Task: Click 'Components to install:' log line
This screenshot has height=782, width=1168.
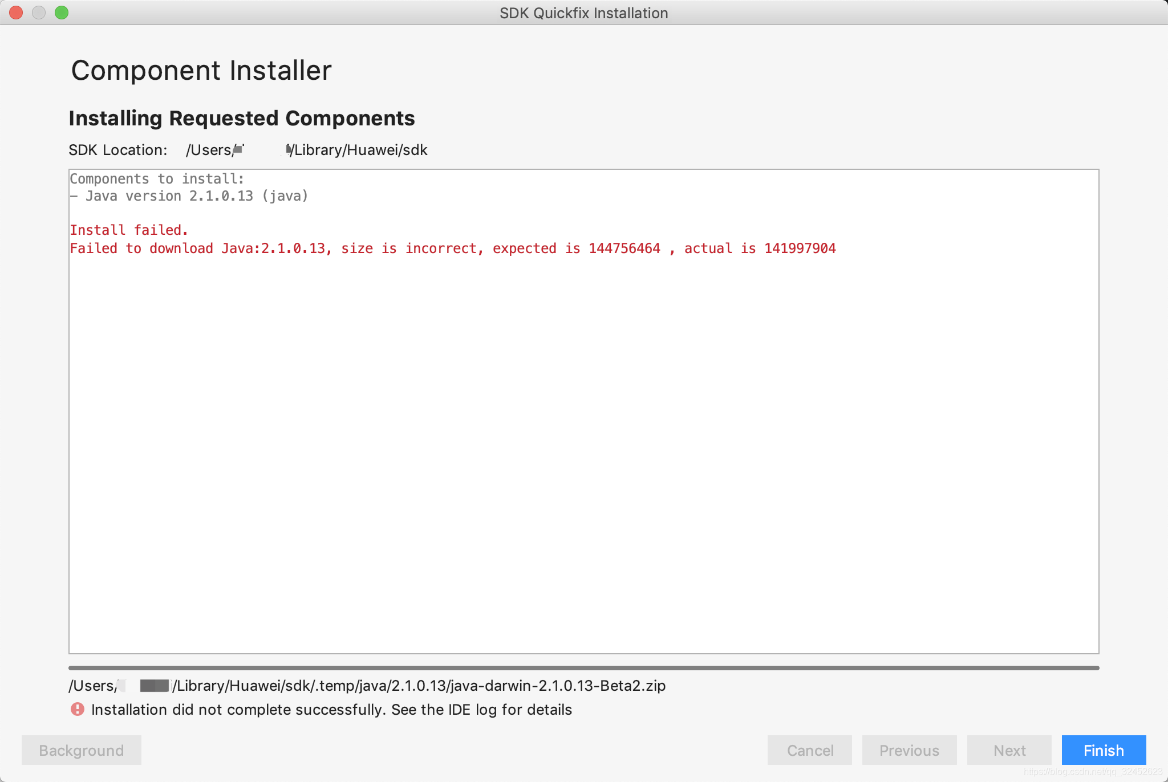Action: pyautogui.click(x=157, y=179)
